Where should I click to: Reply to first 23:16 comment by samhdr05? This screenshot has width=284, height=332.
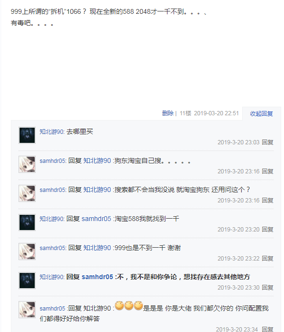[267, 171]
